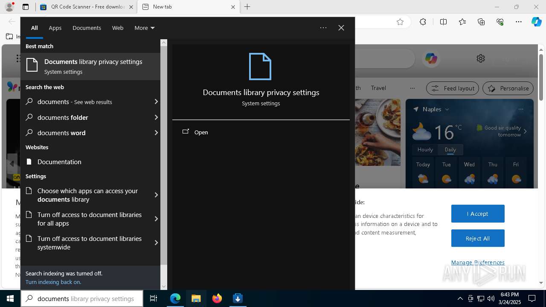The width and height of the screenshot is (546, 307).
Task: Open the notification center icon
Action: point(532,298)
